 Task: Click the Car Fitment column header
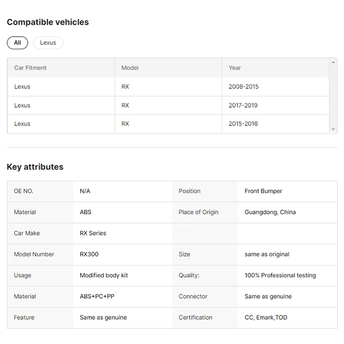click(x=30, y=68)
